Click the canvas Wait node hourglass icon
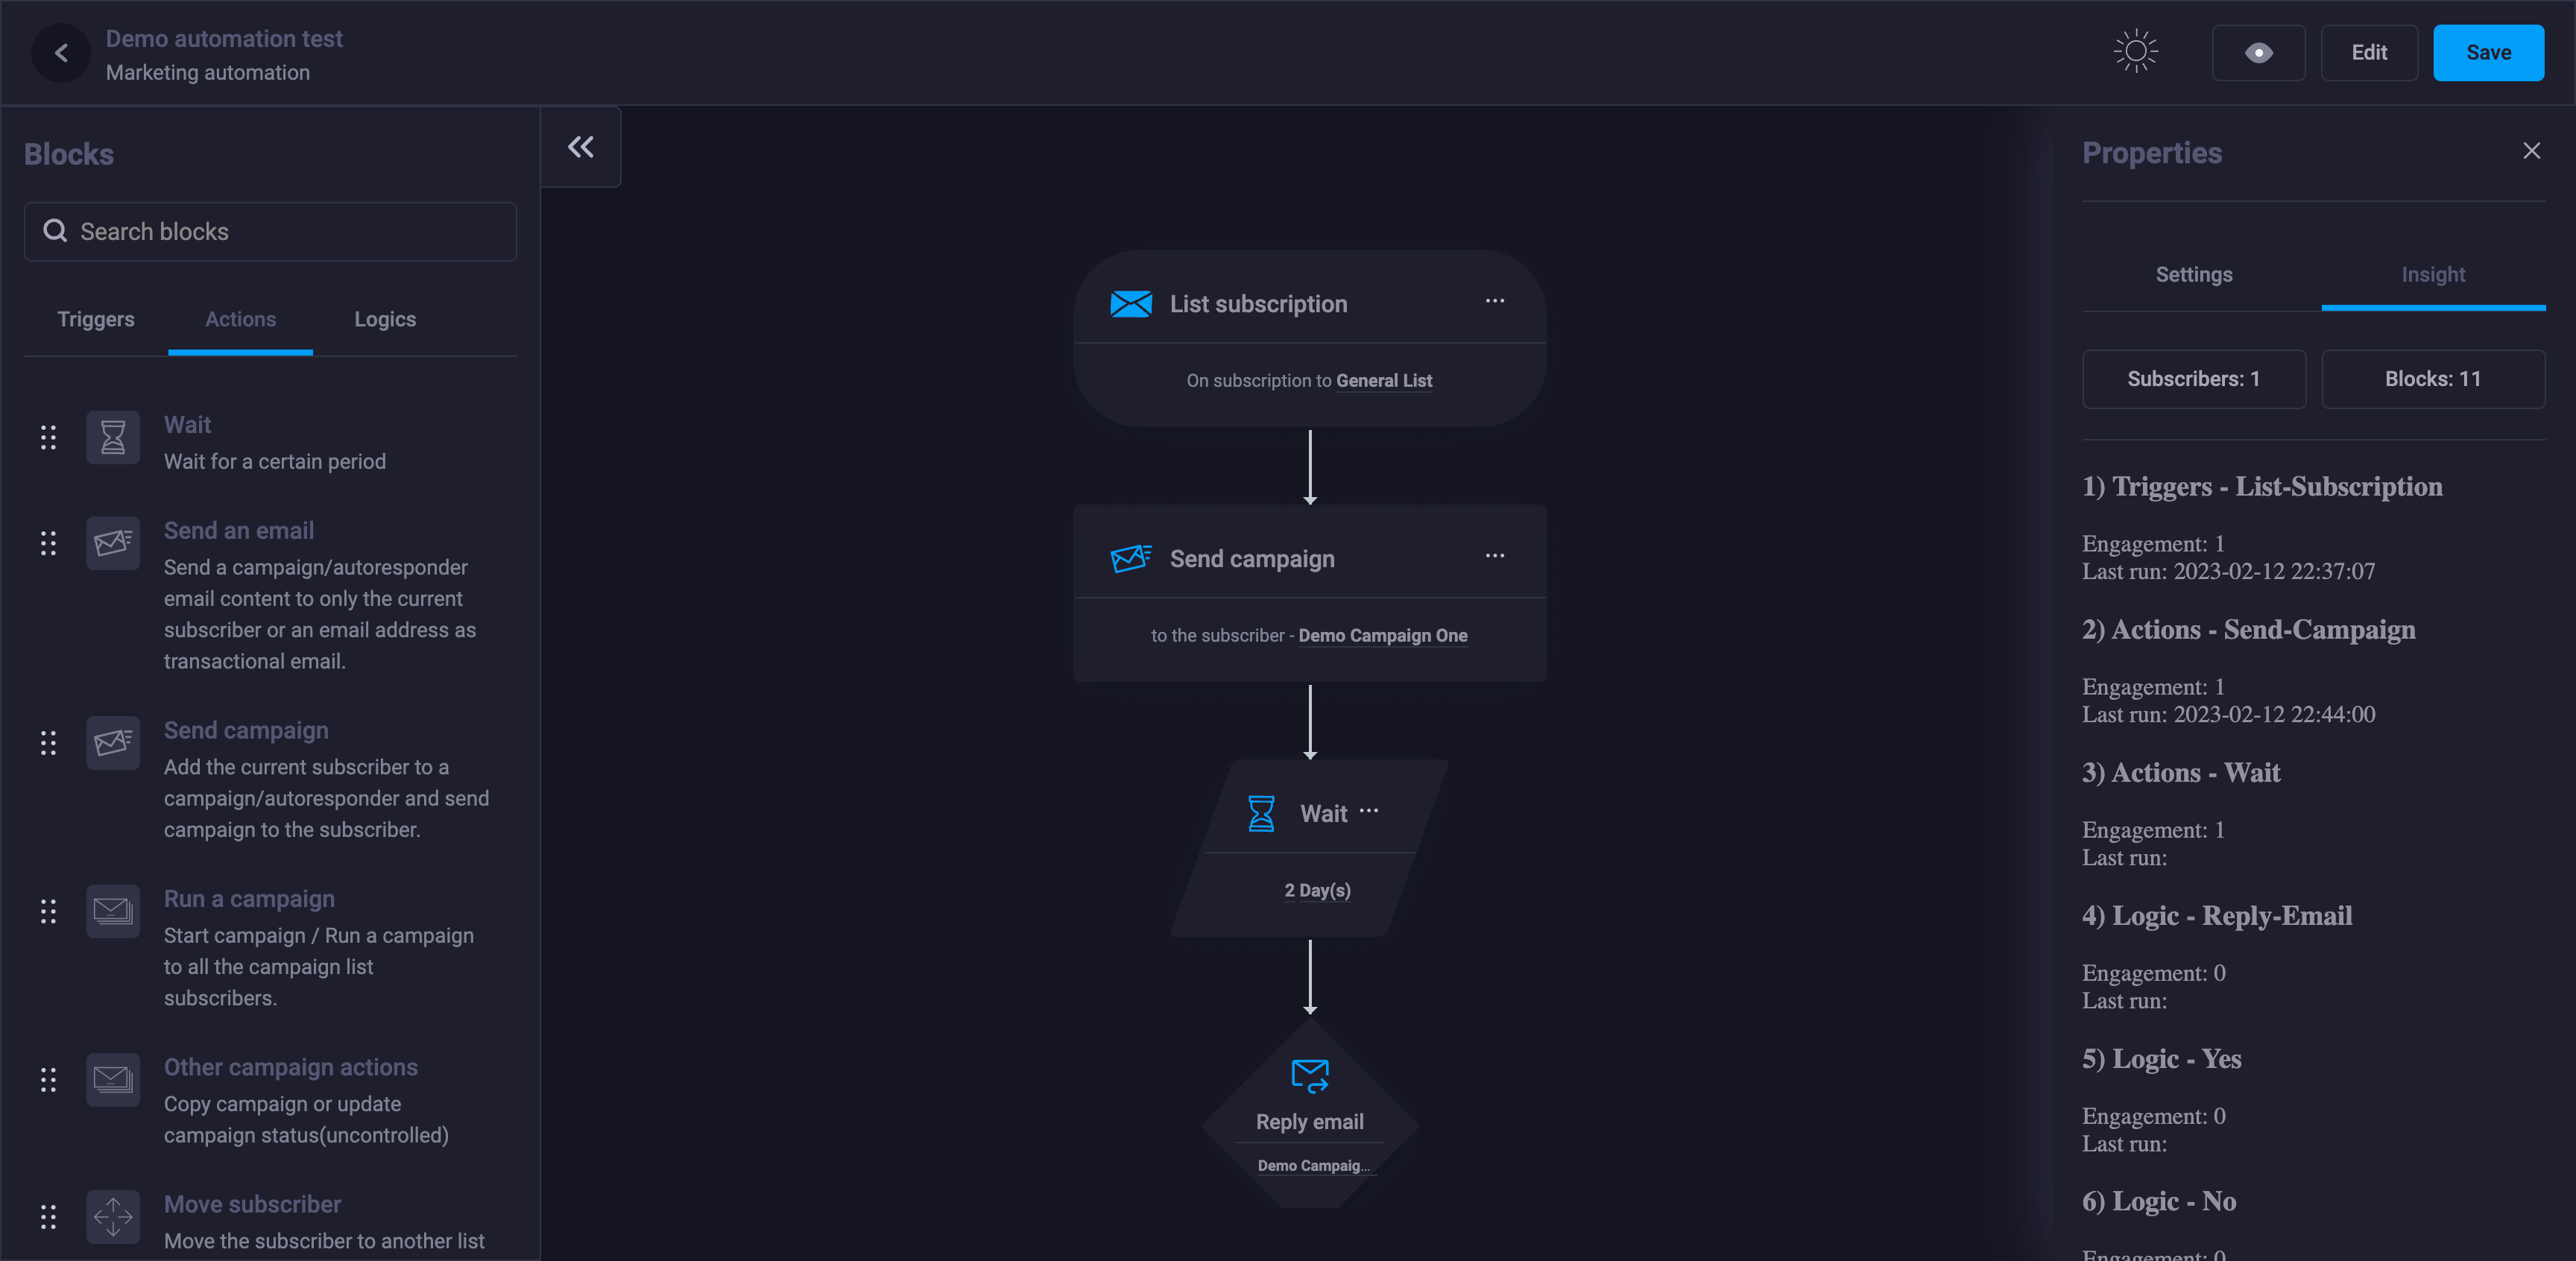Image resolution: width=2576 pixels, height=1261 pixels. coord(1261,813)
